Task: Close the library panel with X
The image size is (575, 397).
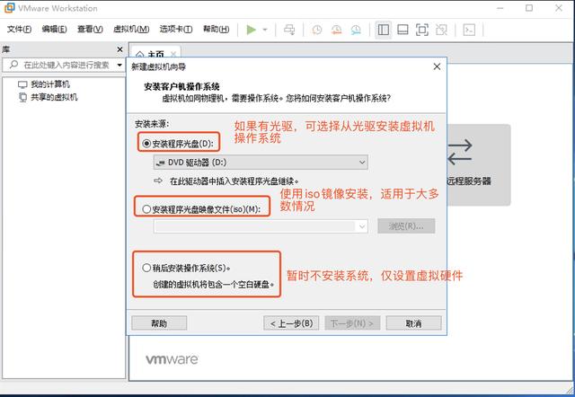Action: [x=119, y=49]
